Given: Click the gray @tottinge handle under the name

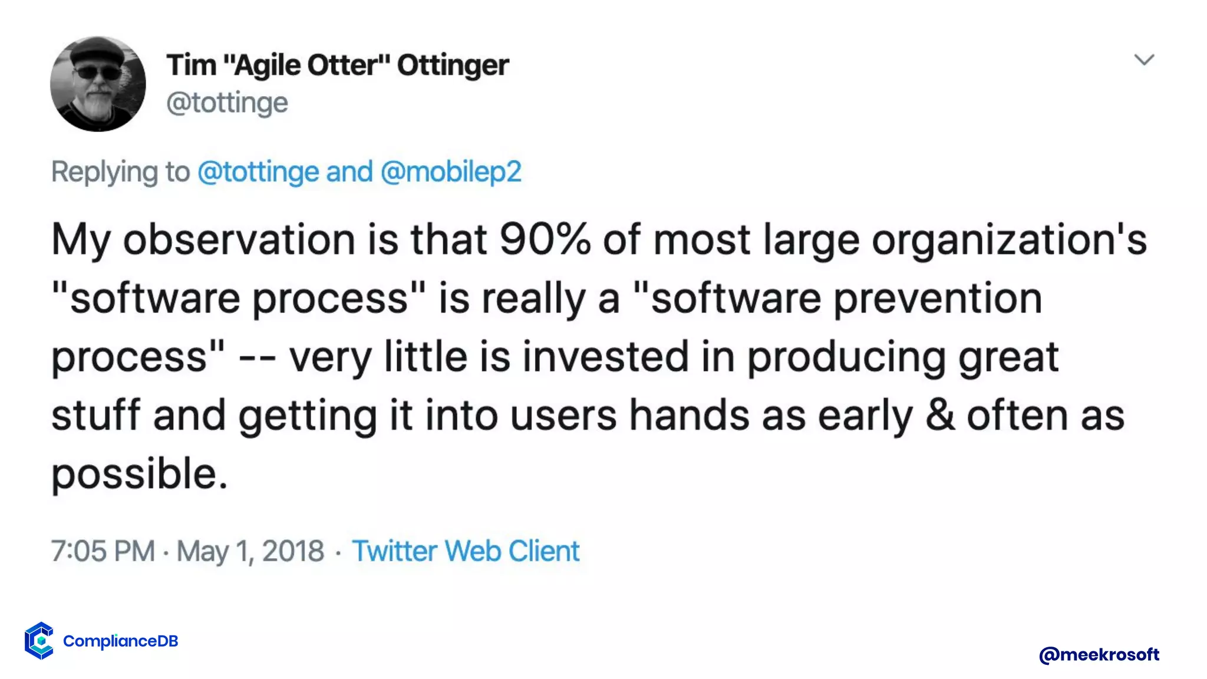Looking at the screenshot, I should point(227,103).
